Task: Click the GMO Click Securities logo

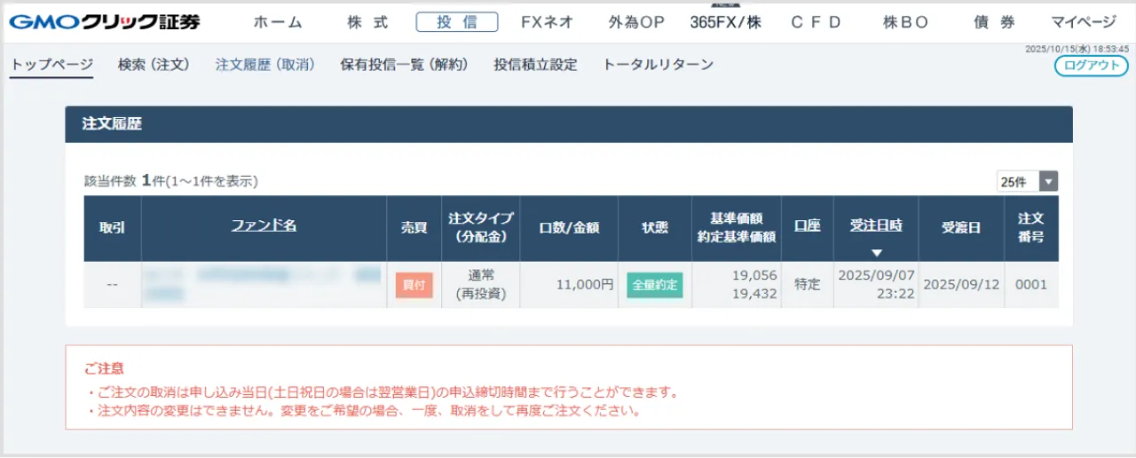Action: point(105,22)
